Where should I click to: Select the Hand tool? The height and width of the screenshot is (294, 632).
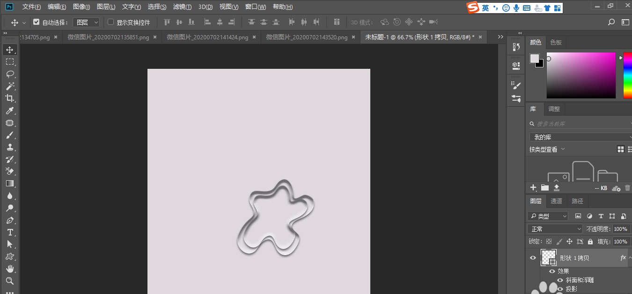coord(10,269)
